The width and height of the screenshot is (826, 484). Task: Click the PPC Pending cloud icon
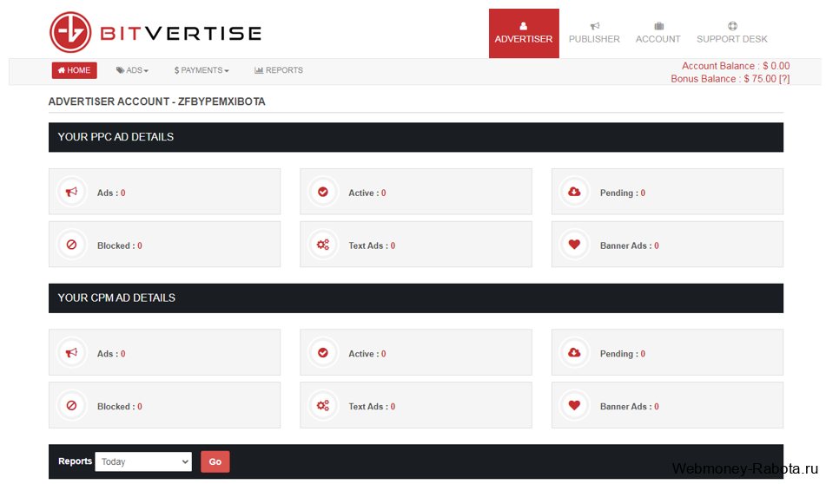coord(574,192)
